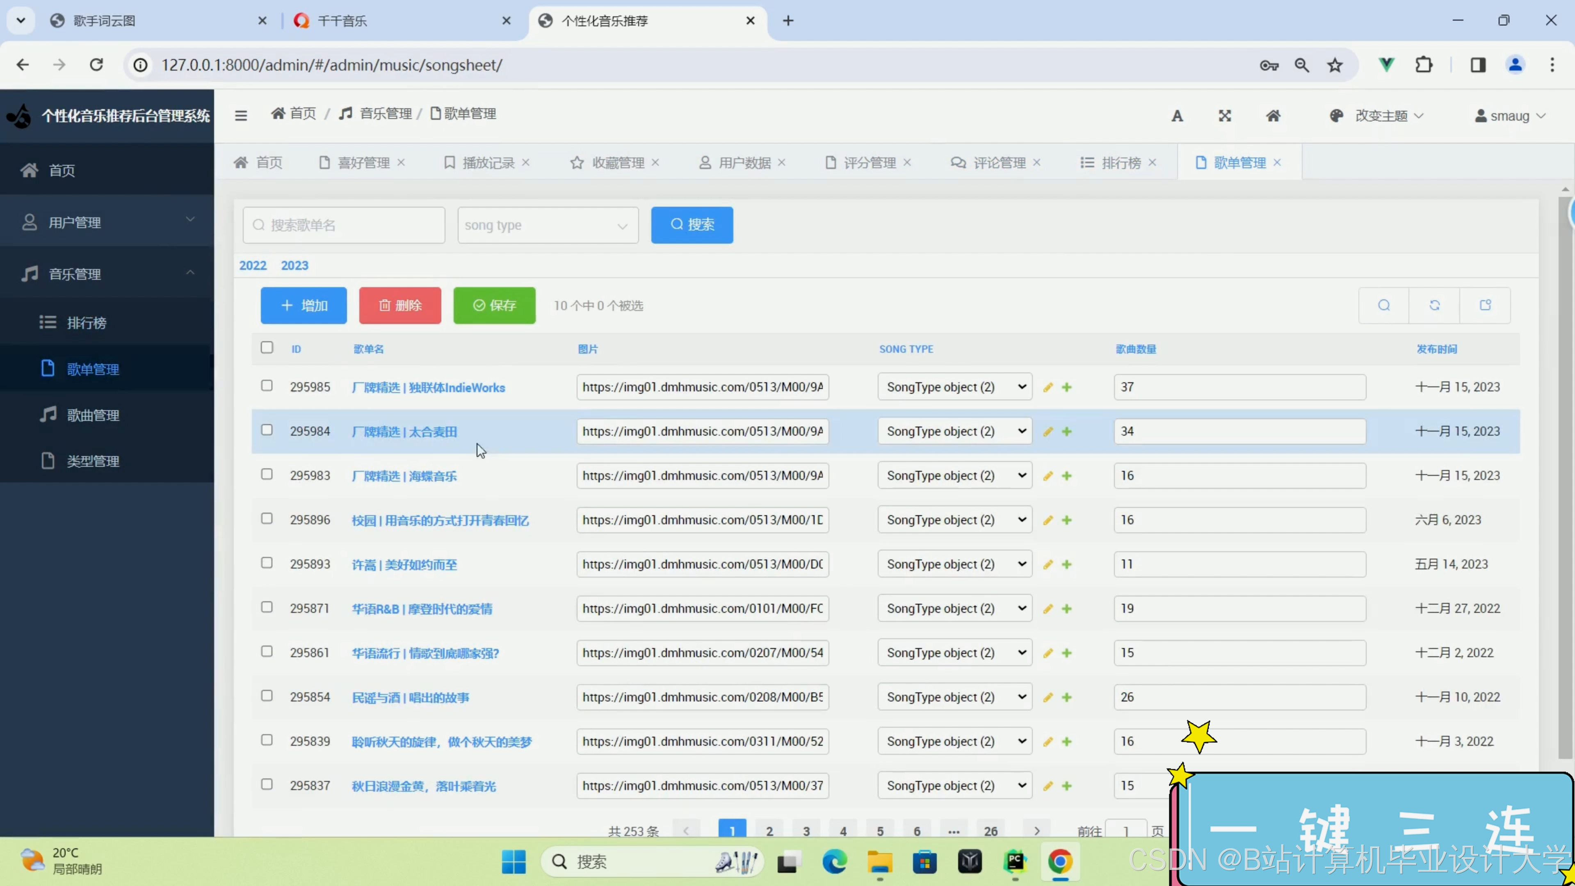Click the hamburger sidebar collapse icon

[x=241, y=116]
